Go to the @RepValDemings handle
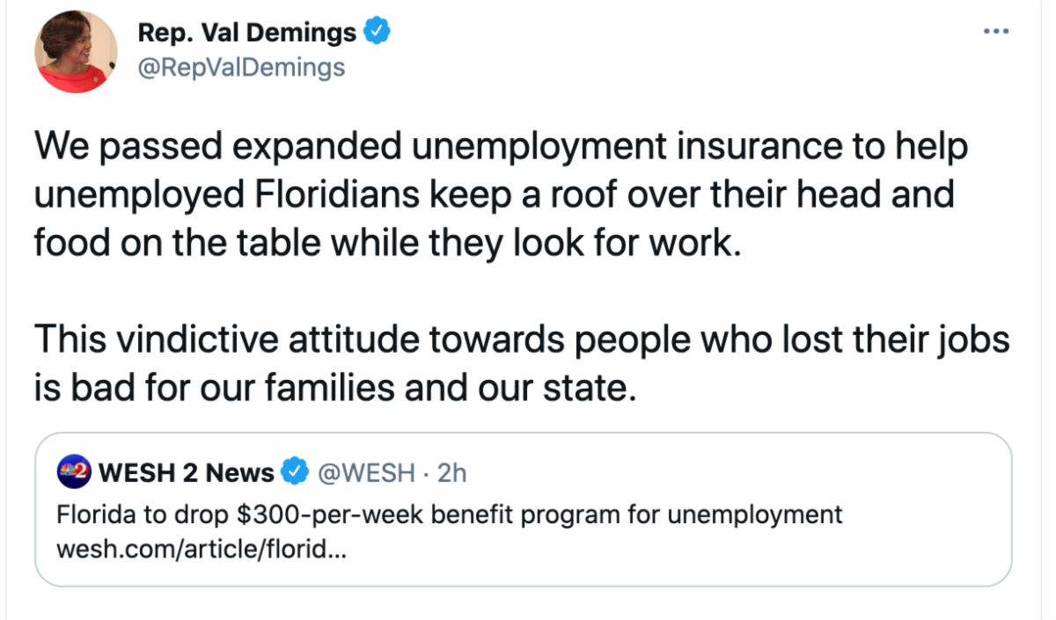The height and width of the screenshot is (620, 1056). [241, 68]
